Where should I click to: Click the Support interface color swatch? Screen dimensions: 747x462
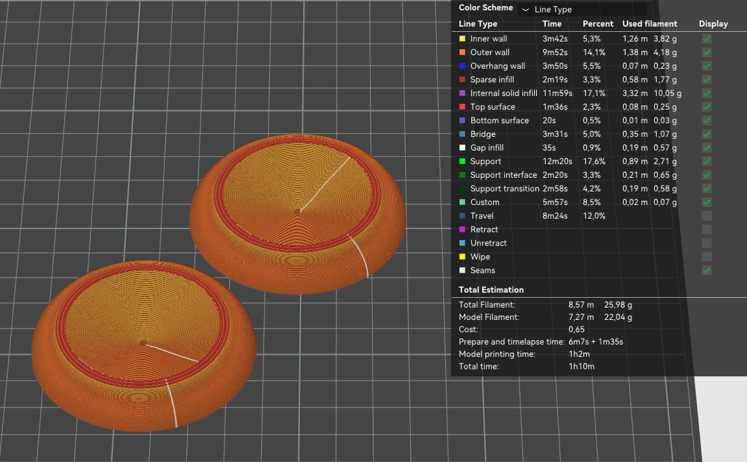click(x=462, y=175)
